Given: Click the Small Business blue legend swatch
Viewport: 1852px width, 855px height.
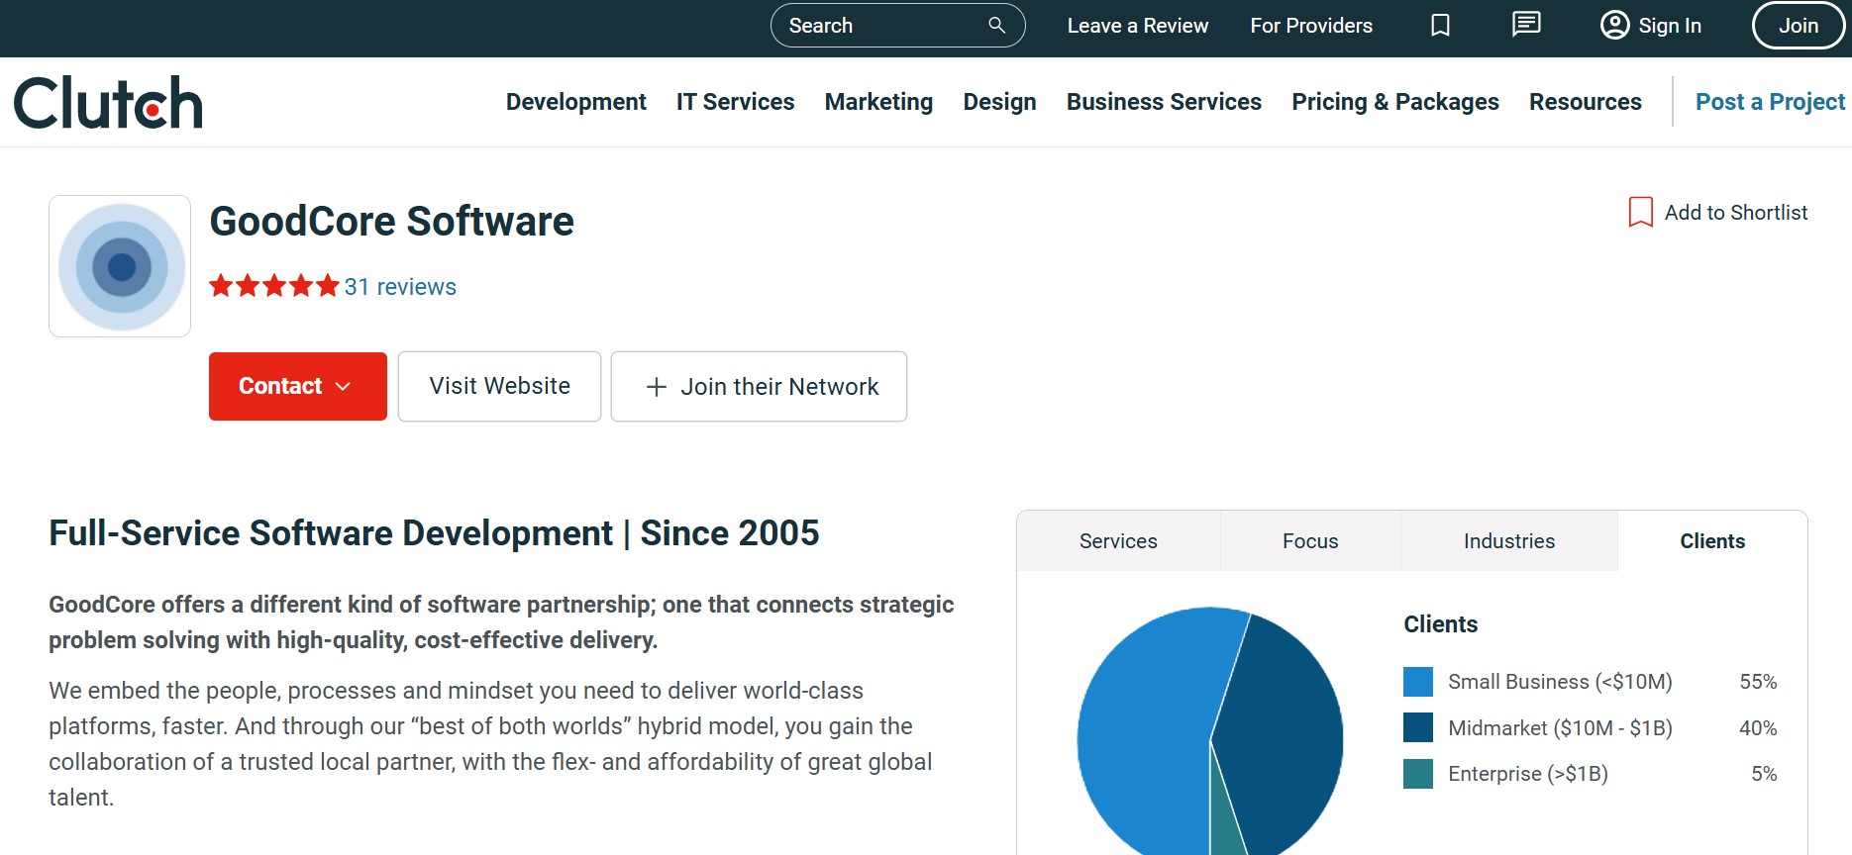Looking at the screenshot, I should [x=1417, y=682].
